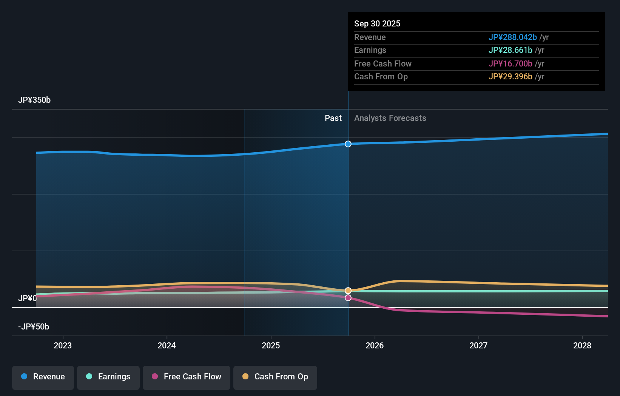Click the JP¥350b y-axis label

pos(34,100)
